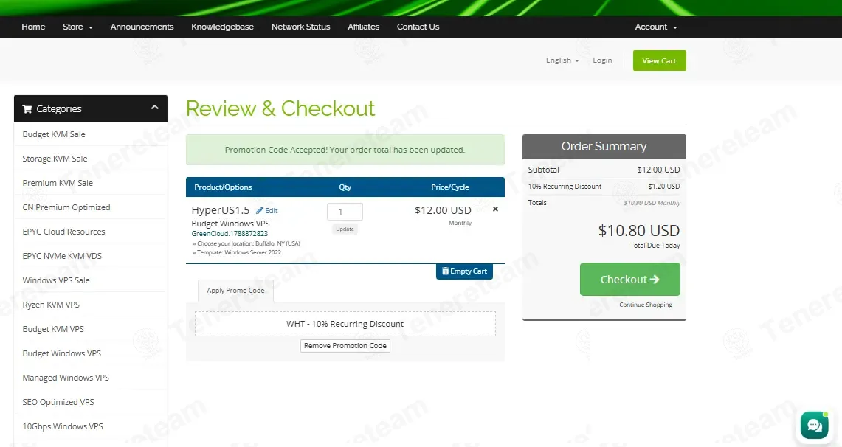
Task: Open the Affiliates page
Action: [x=364, y=27]
